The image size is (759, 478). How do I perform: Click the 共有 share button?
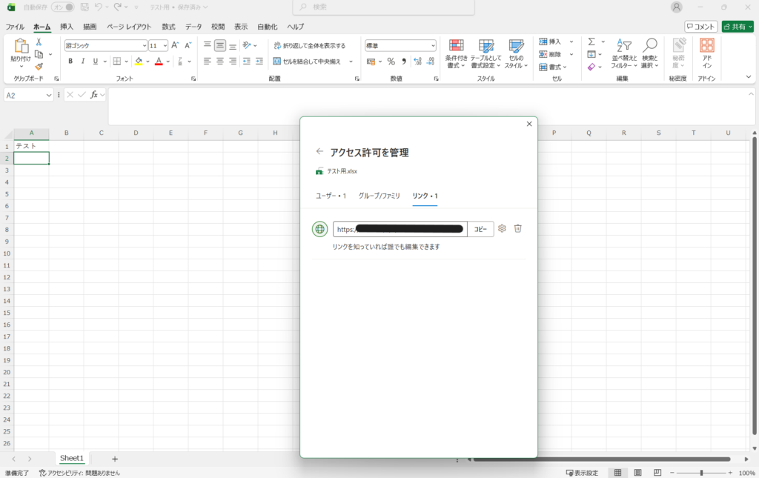(738, 27)
